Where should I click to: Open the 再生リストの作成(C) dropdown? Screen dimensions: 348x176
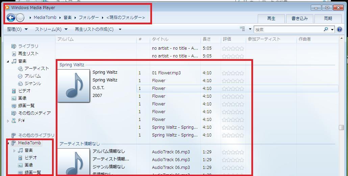98,29
